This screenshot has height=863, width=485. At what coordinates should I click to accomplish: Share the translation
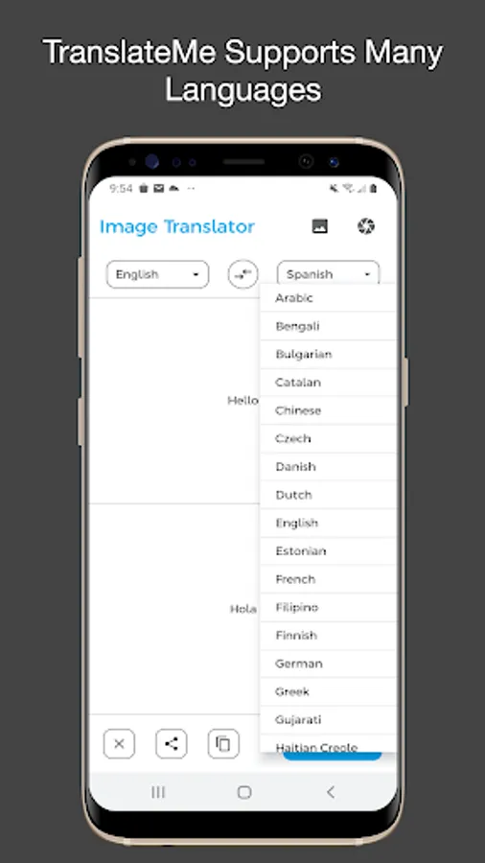pos(171,743)
